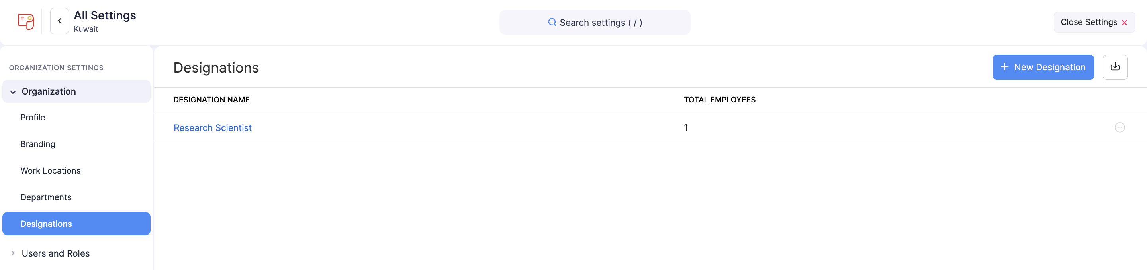Click the Total Employees column header
Image resolution: width=1147 pixels, height=270 pixels.
(719, 100)
